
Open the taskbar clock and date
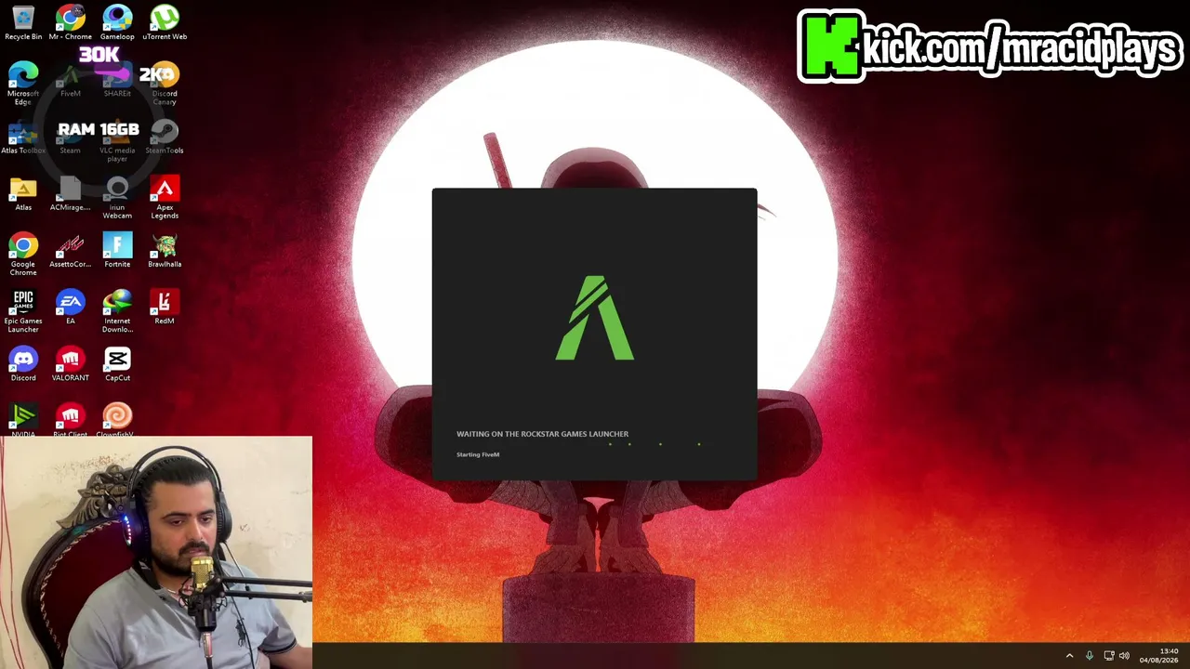coord(1158,656)
